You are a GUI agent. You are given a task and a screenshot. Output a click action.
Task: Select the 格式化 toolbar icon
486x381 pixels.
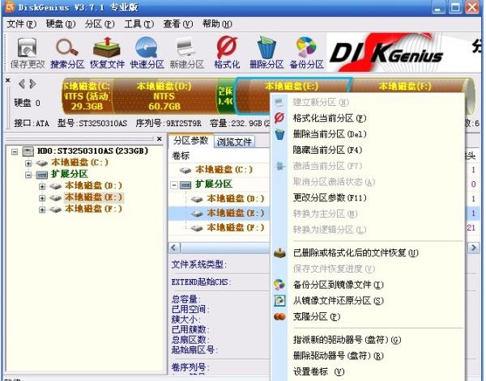click(227, 52)
